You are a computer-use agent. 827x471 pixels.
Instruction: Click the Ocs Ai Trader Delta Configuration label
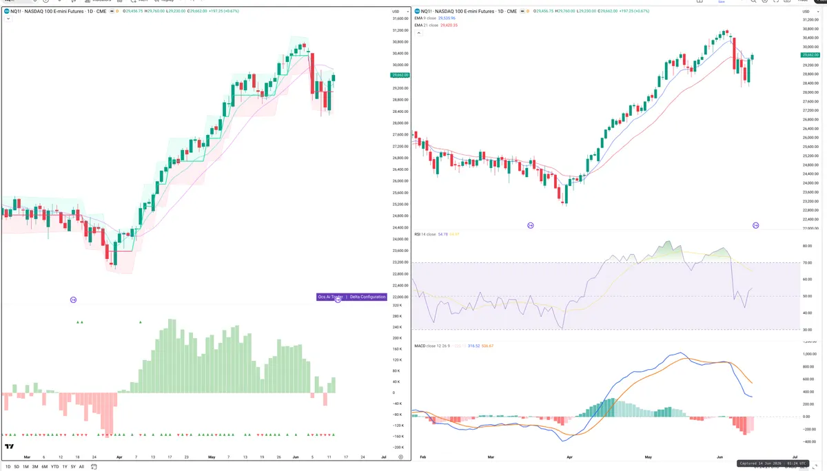pyautogui.click(x=351, y=297)
